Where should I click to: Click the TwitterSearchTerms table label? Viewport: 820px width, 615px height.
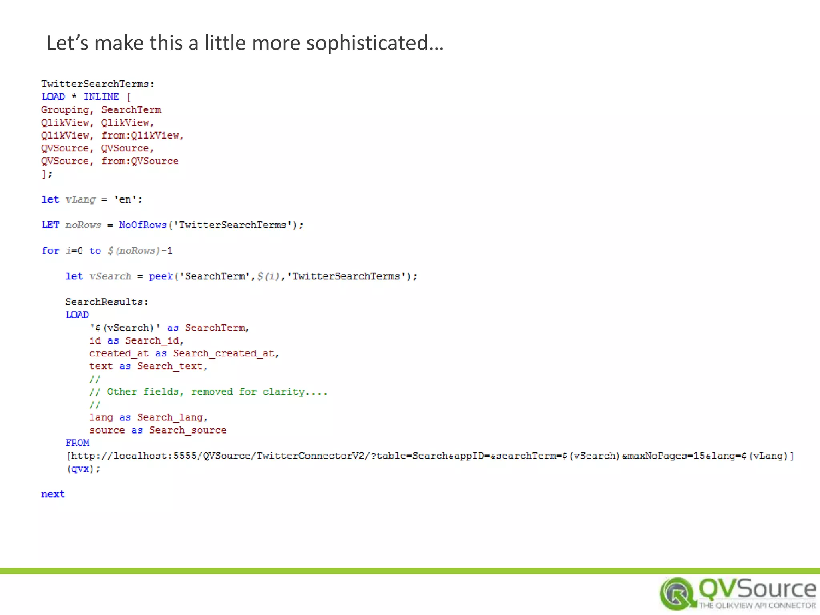click(97, 84)
